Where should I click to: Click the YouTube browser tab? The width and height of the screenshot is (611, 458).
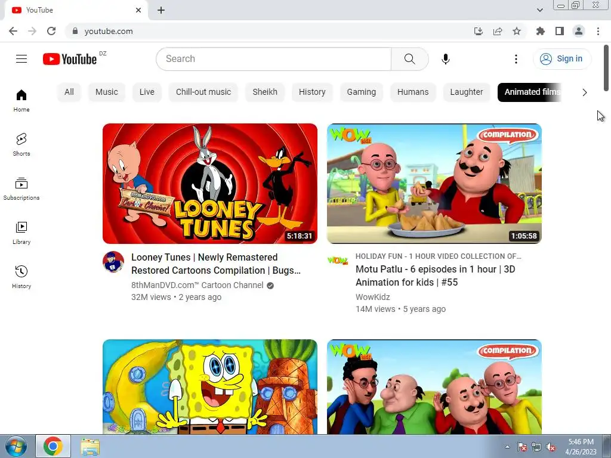click(x=76, y=10)
